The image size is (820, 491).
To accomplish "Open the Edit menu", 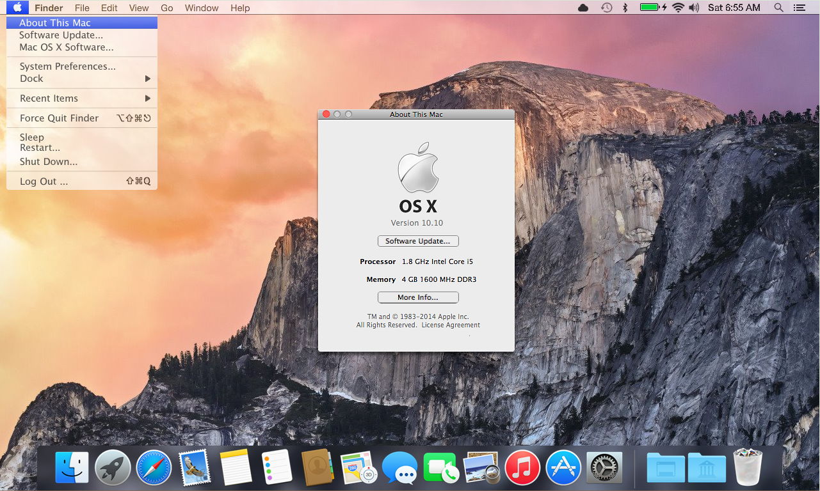I will 109,8.
